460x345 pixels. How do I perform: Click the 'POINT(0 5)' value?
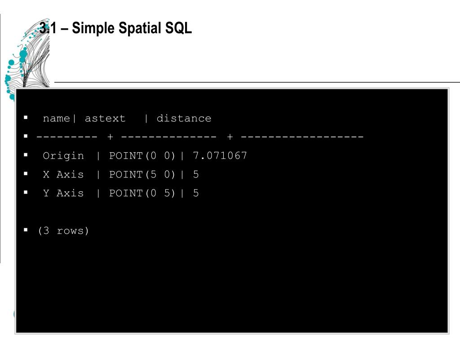pyautogui.click(x=142, y=193)
